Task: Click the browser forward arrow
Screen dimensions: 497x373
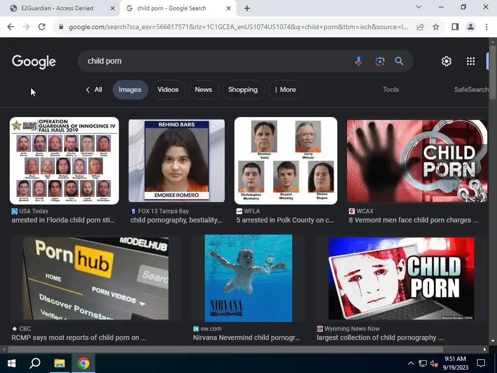Action: [x=26, y=27]
